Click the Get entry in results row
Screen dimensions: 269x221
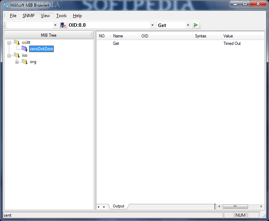click(x=116, y=43)
